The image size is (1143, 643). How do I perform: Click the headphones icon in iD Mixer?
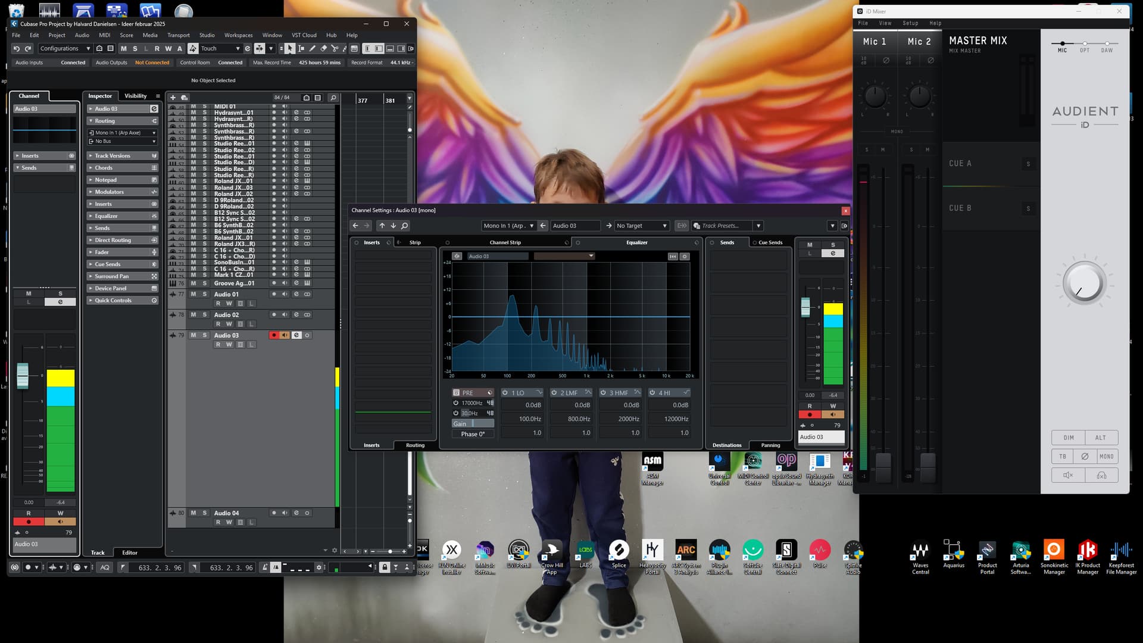tap(1101, 475)
